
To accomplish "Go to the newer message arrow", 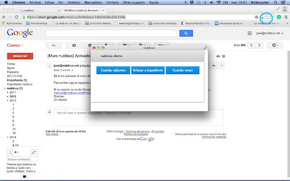I will coord(251,45).
